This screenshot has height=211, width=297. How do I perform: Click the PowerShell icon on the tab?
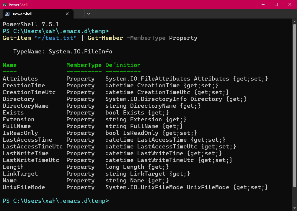click(x=8, y=14)
